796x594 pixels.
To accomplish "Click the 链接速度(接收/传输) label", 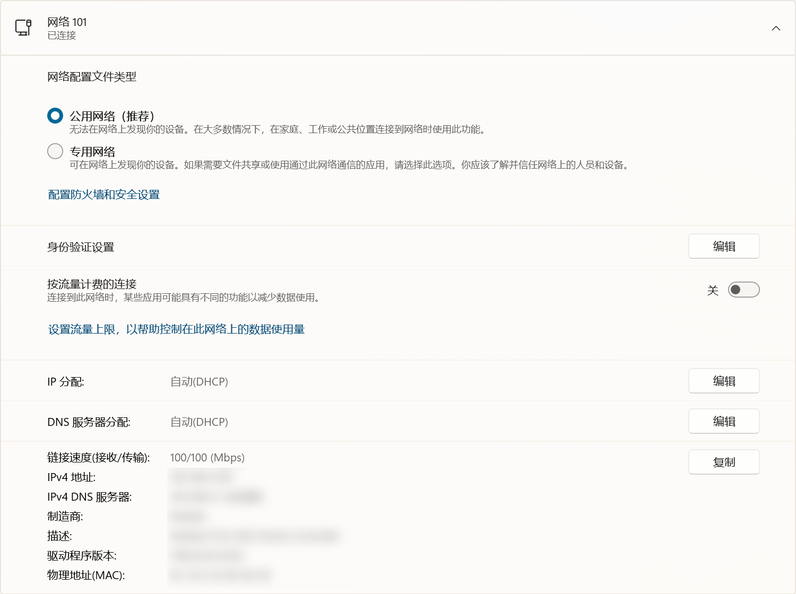I will click(99, 458).
